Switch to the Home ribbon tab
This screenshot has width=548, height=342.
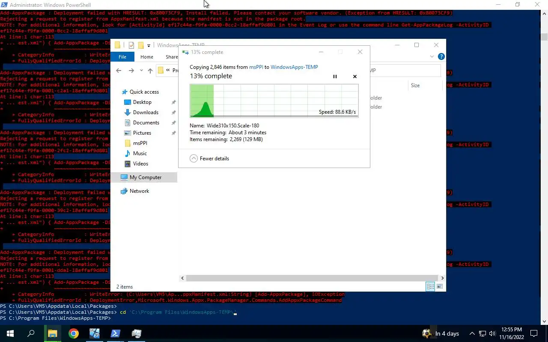click(x=146, y=57)
